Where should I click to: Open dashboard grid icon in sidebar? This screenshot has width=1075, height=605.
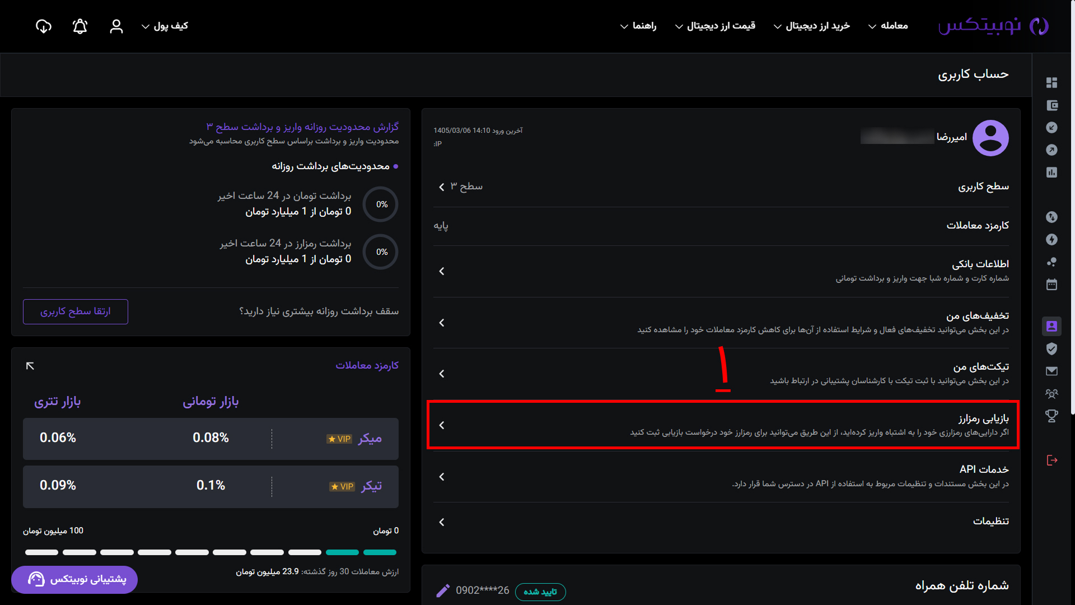(x=1051, y=82)
